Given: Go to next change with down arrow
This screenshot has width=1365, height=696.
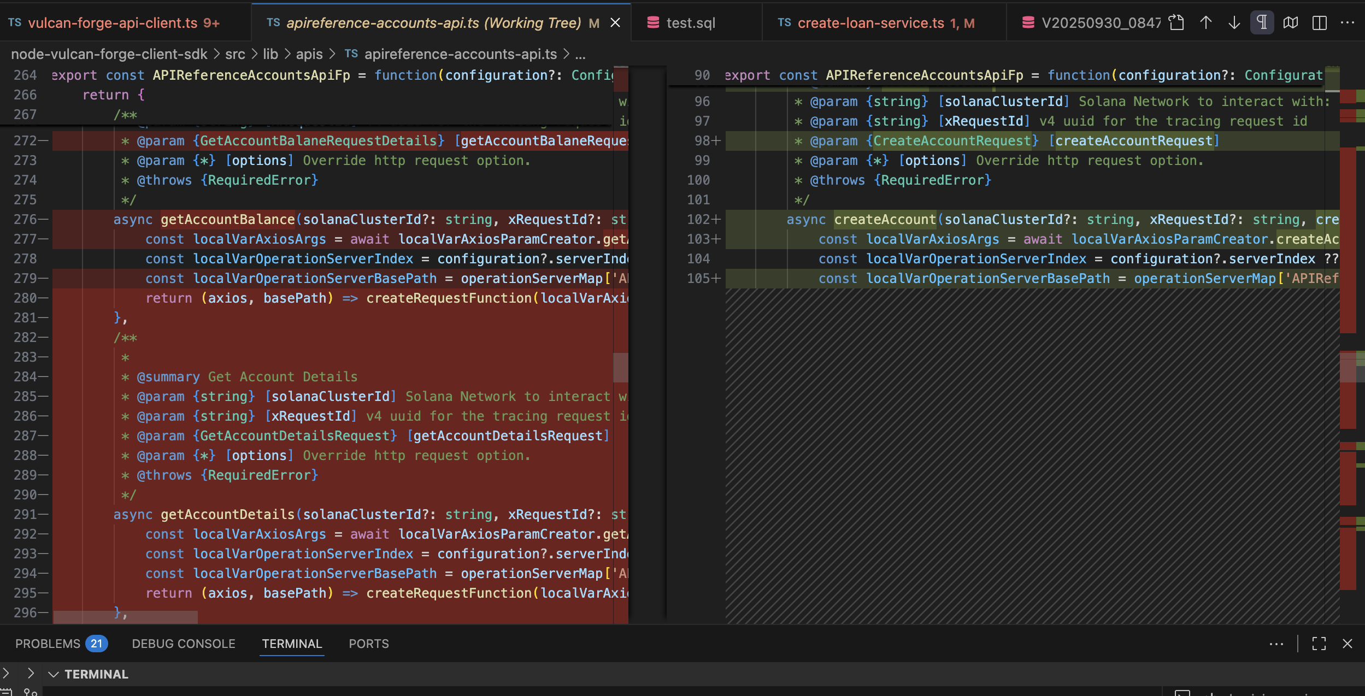Looking at the screenshot, I should 1234,22.
